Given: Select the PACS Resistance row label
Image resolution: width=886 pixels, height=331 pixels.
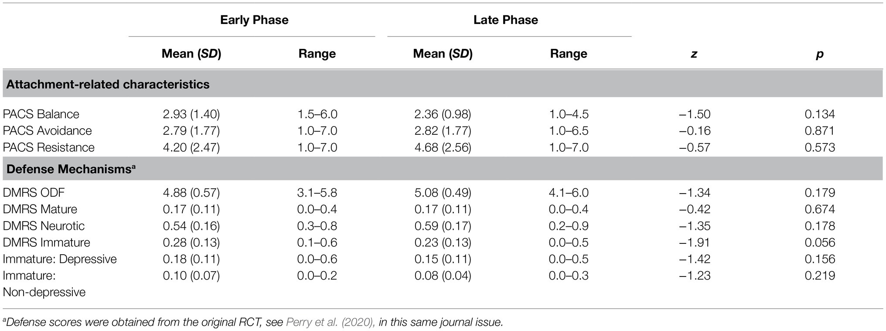Looking at the screenshot, I should coord(48,147).
